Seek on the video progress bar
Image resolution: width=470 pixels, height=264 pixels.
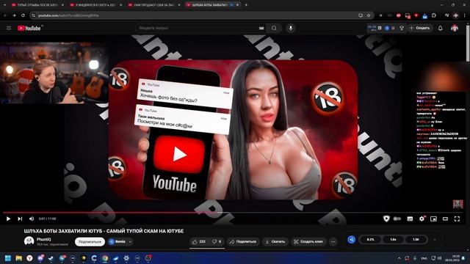tap(233, 213)
